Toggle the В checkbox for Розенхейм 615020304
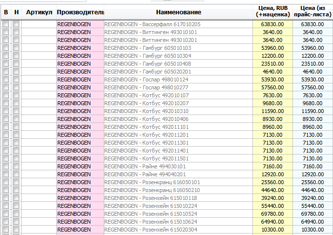 [6, 229]
